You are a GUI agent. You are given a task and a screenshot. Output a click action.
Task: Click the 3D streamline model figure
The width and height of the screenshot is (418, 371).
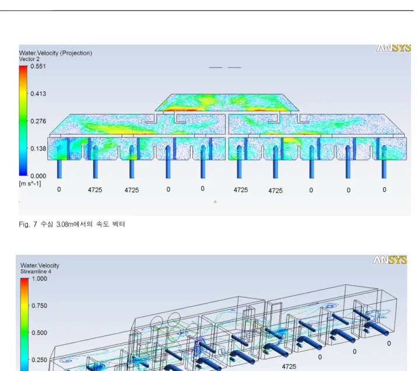[212, 313]
